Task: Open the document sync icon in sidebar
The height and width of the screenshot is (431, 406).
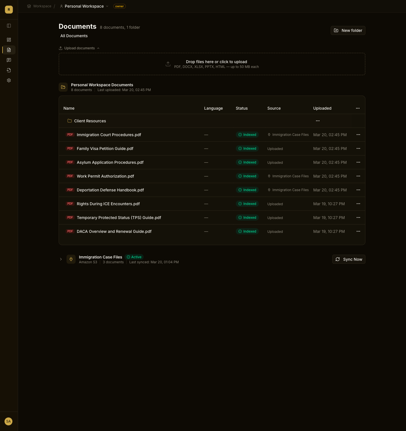Action: coord(9,70)
